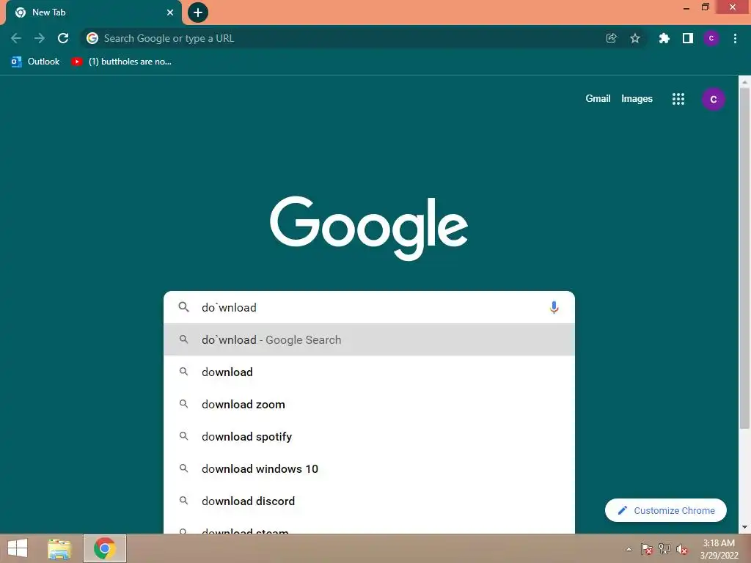751x563 pixels.
Task: Click the search magnifier icon in the search box
Action: coord(184,307)
